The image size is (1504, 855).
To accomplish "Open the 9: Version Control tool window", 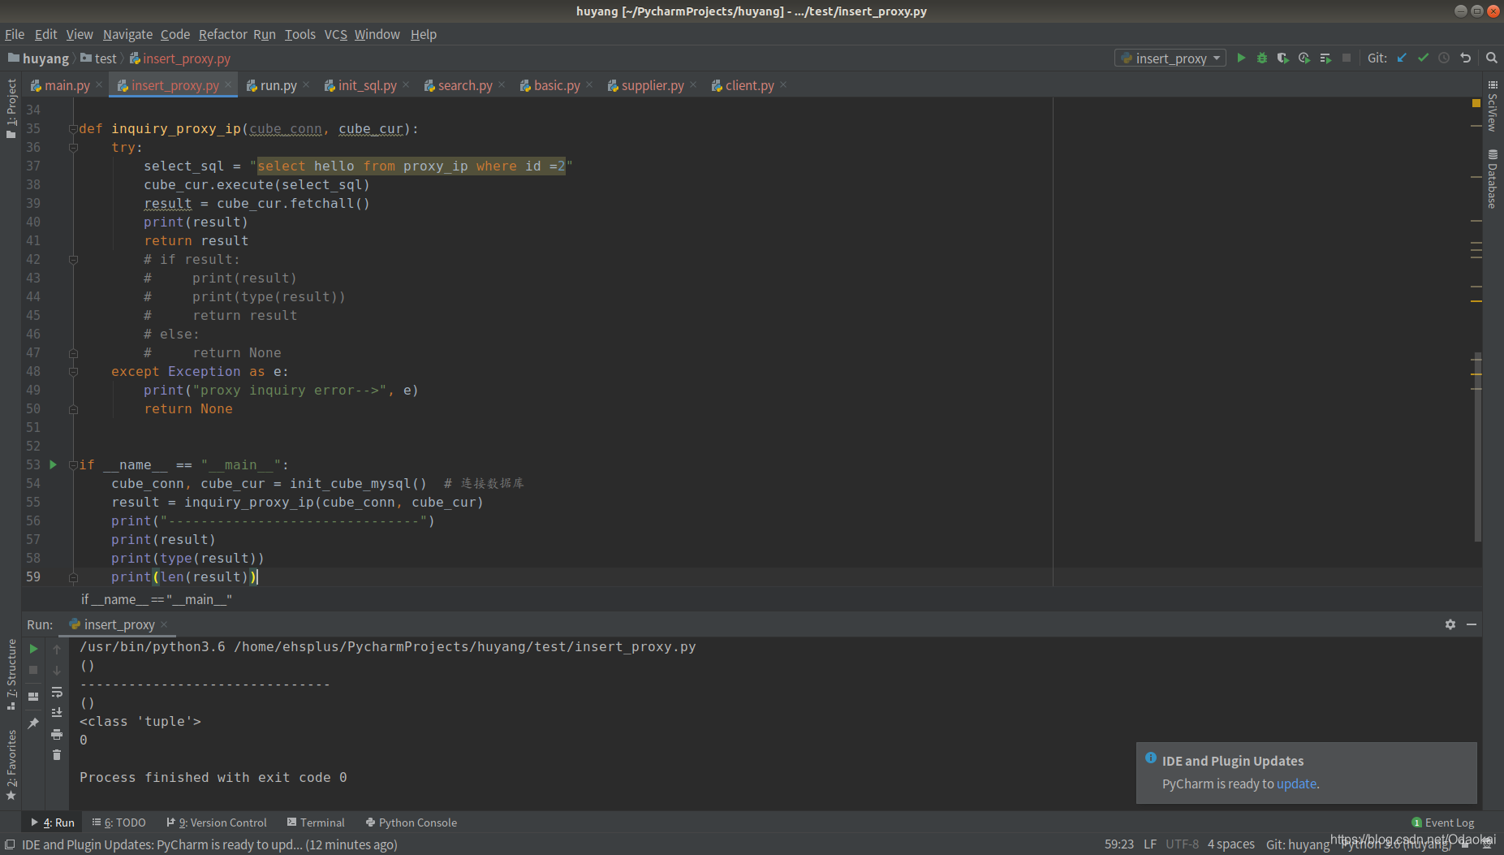I will click(217, 823).
